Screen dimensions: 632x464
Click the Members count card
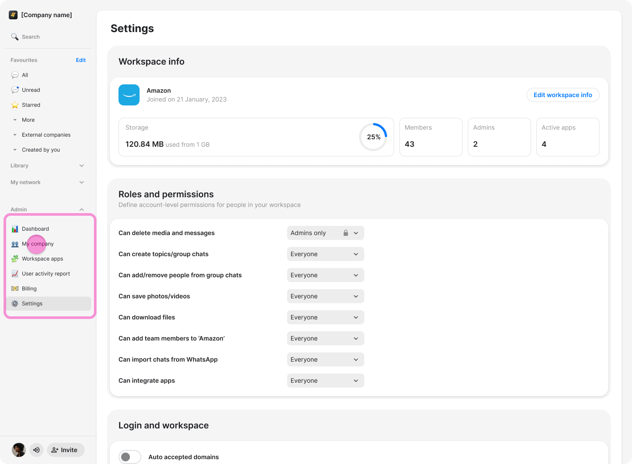tap(431, 137)
